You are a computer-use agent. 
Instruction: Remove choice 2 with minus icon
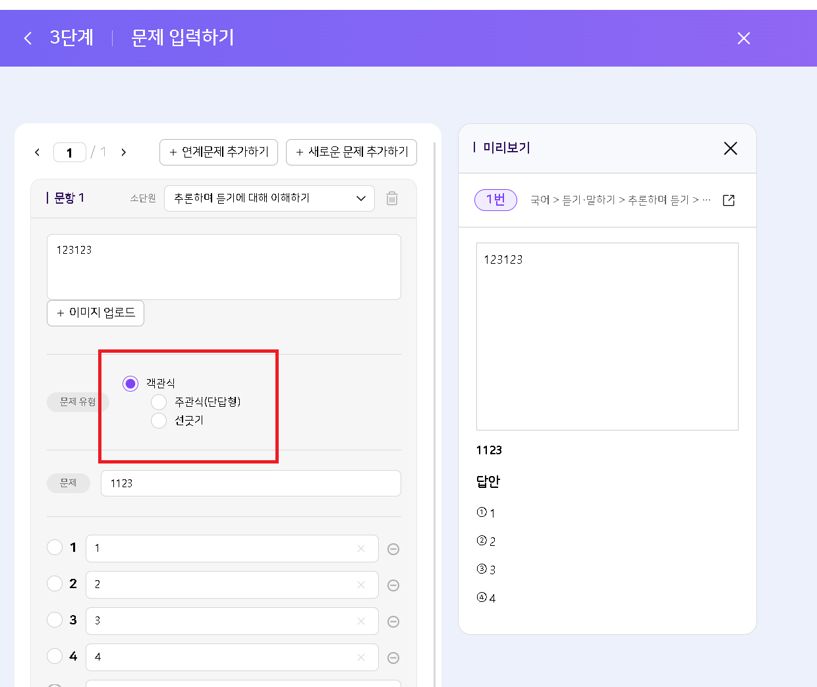(x=393, y=585)
